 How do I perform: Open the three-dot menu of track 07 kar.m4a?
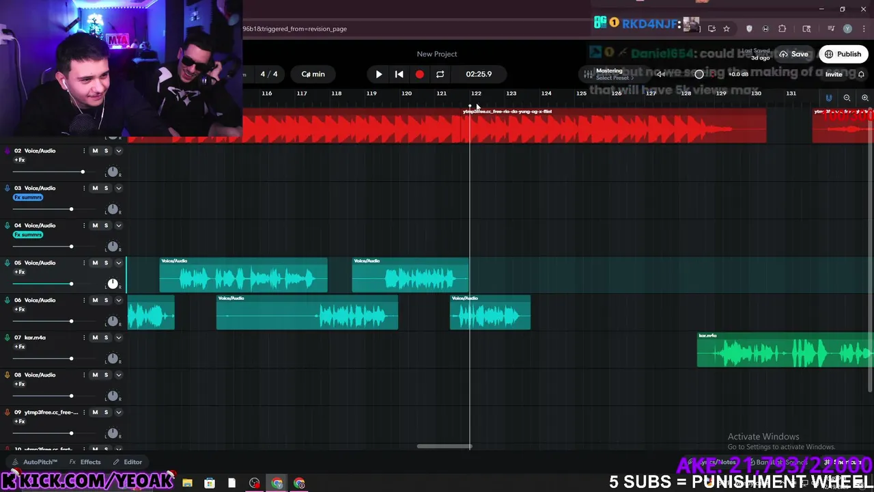point(84,338)
